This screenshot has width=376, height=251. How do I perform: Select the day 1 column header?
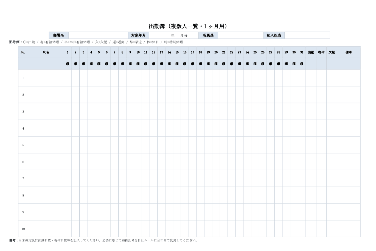[x=68, y=52]
